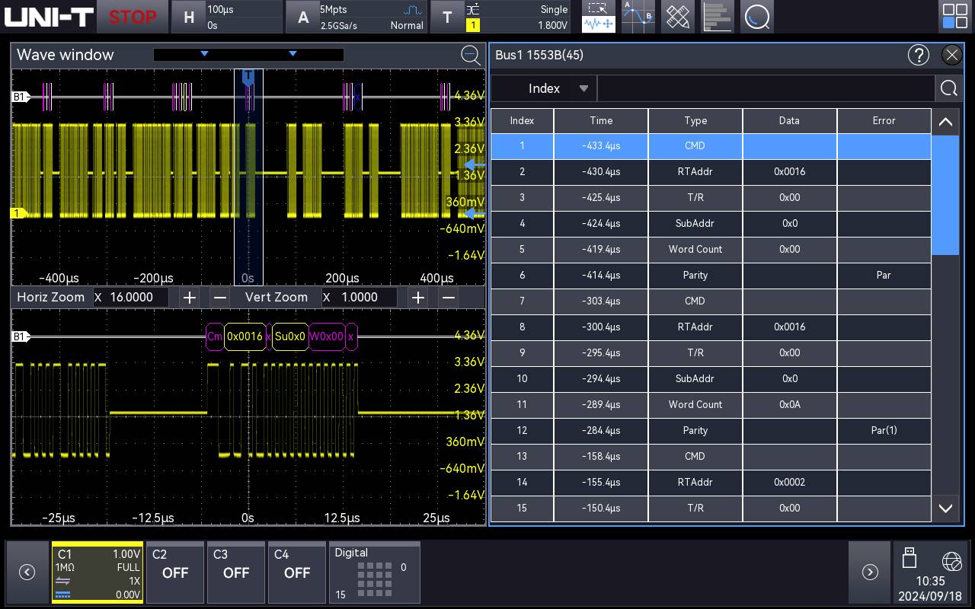Click the magnifier icon in Wave window

pos(471,55)
